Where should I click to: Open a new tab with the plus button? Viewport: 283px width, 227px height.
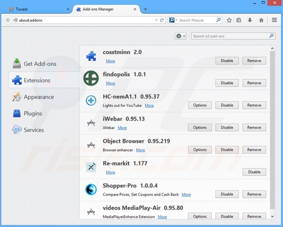point(145,9)
